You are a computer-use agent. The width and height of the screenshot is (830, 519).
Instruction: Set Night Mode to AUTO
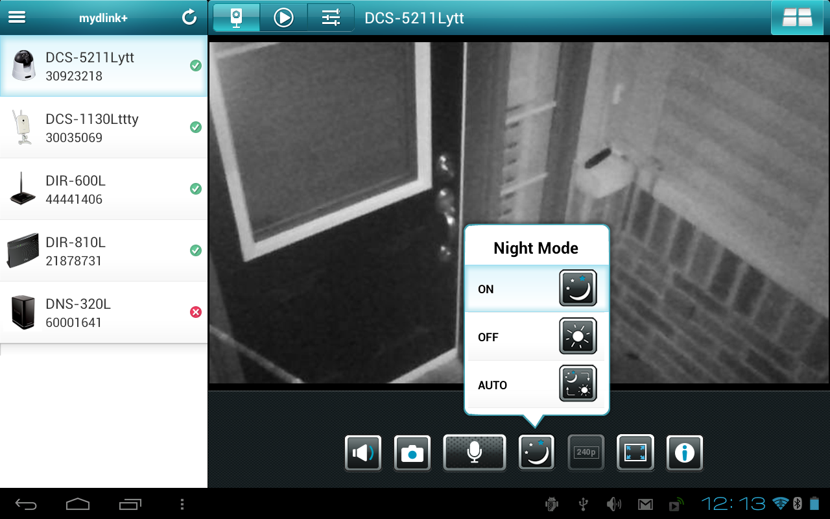[x=536, y=384]
